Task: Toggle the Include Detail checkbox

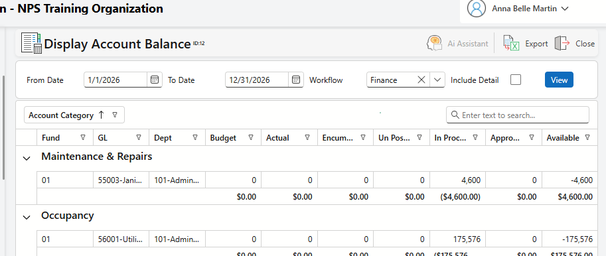Action: [515, 80]
